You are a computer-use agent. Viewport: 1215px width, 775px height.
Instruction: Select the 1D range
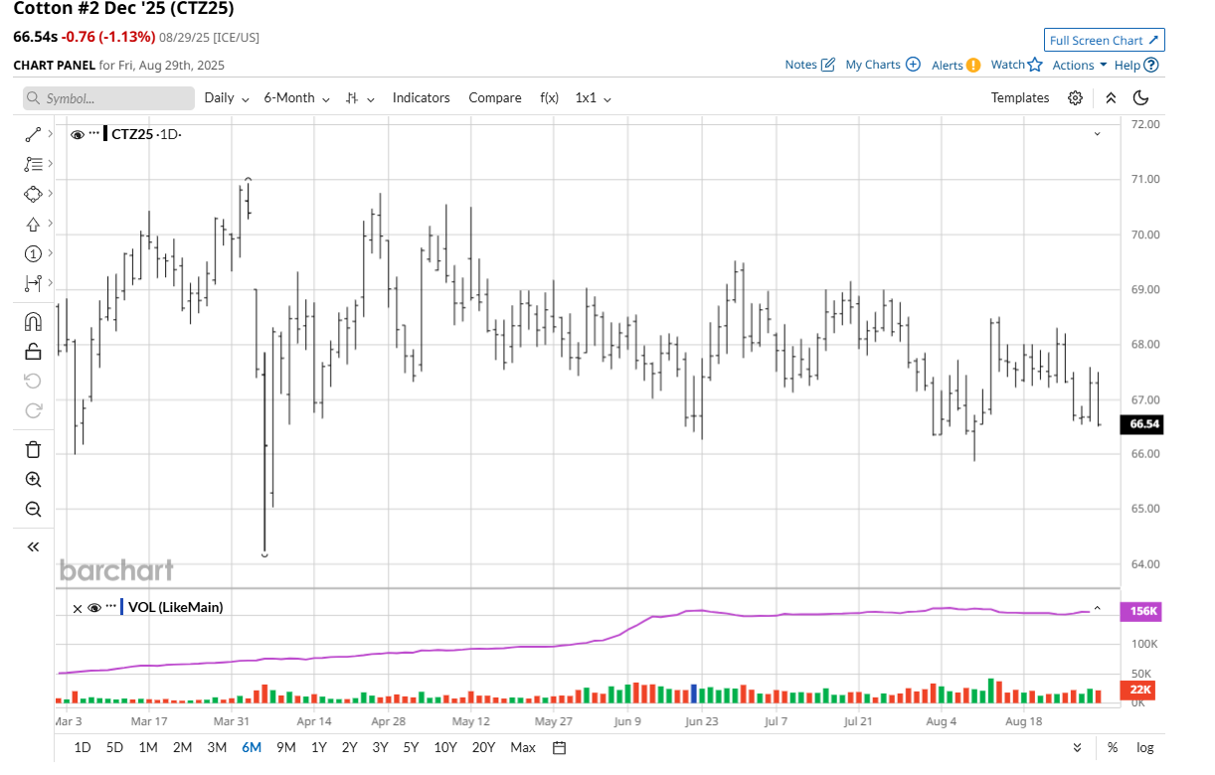(83, 747)
